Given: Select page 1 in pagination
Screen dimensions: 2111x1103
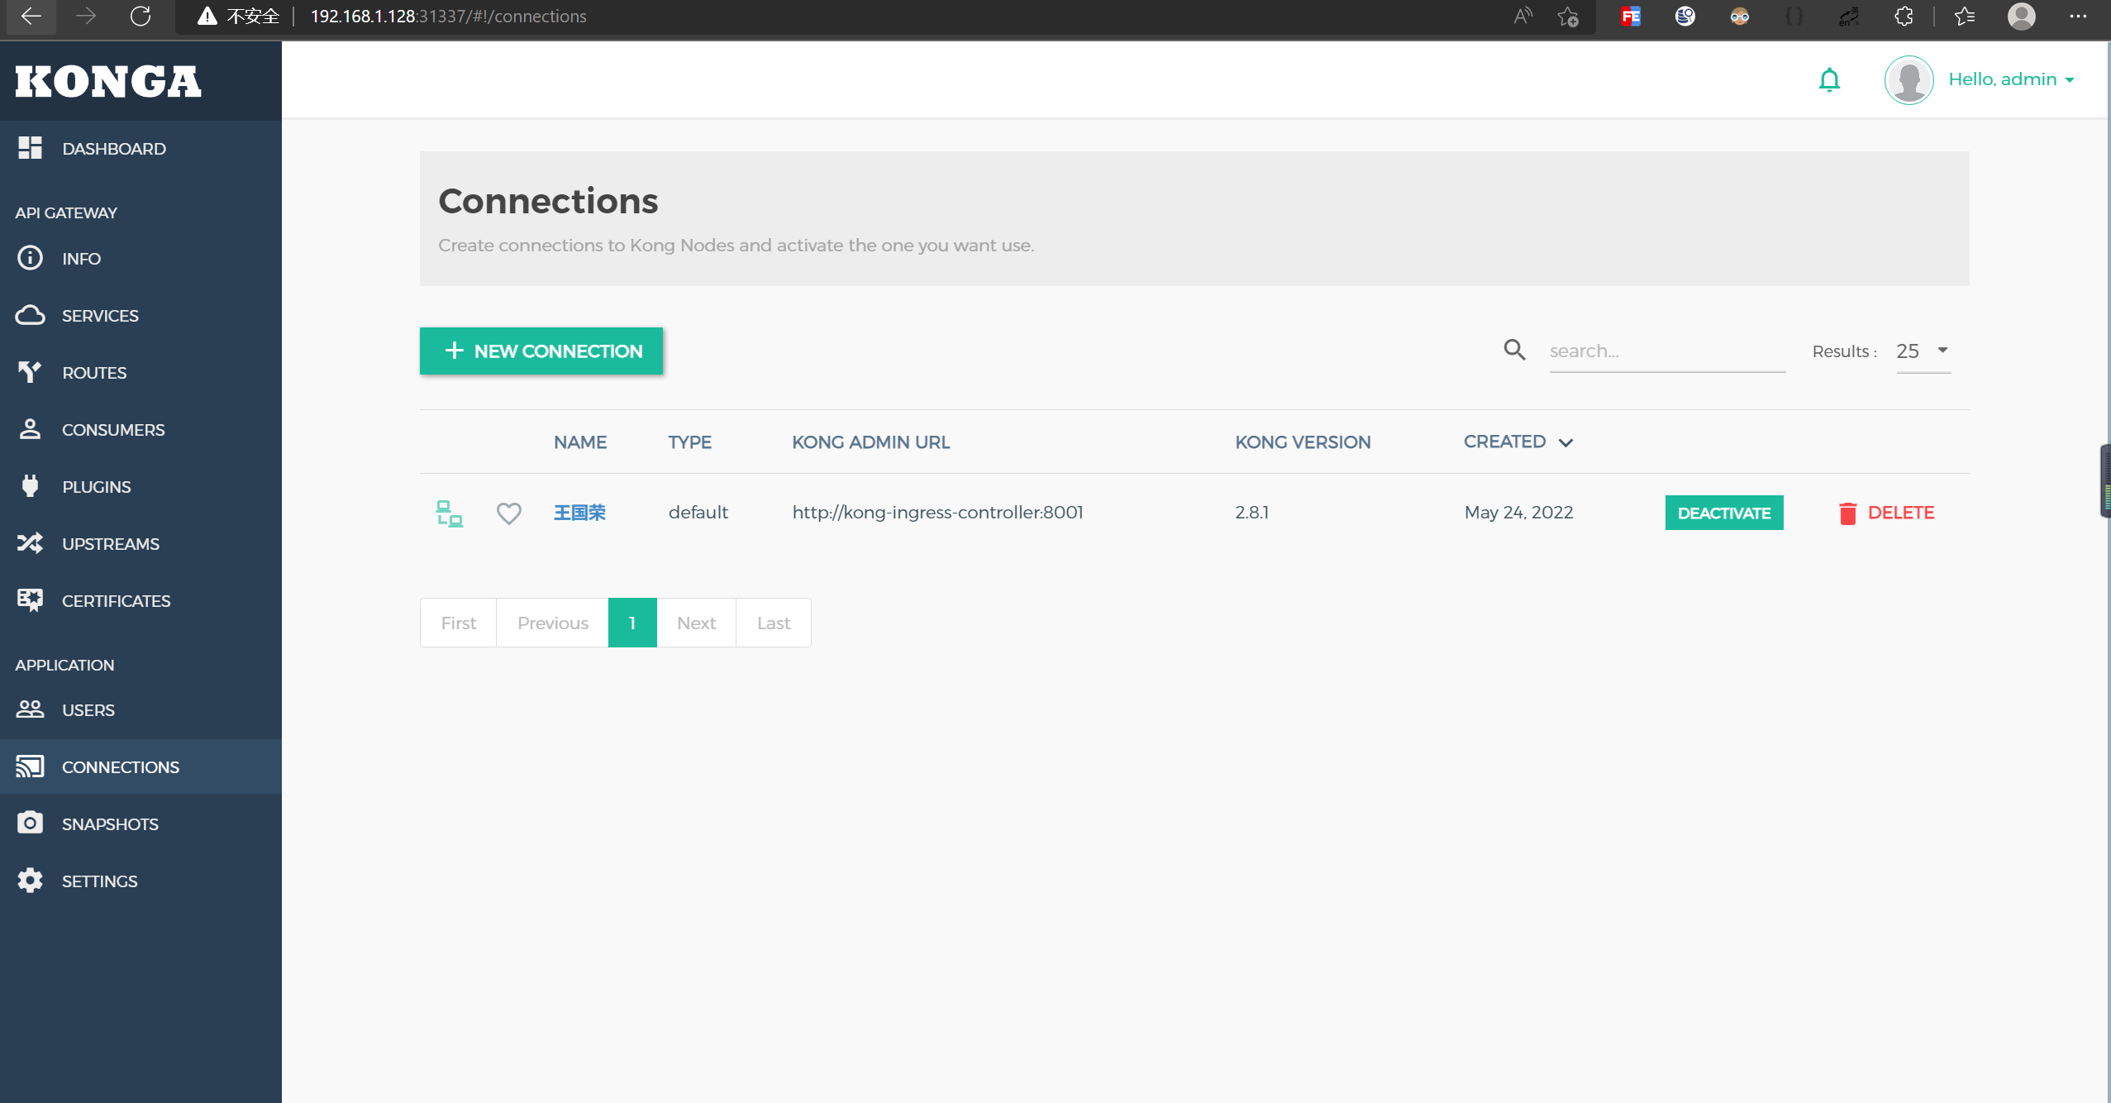Looking at the screenshot, I should (x=632, y=623).
